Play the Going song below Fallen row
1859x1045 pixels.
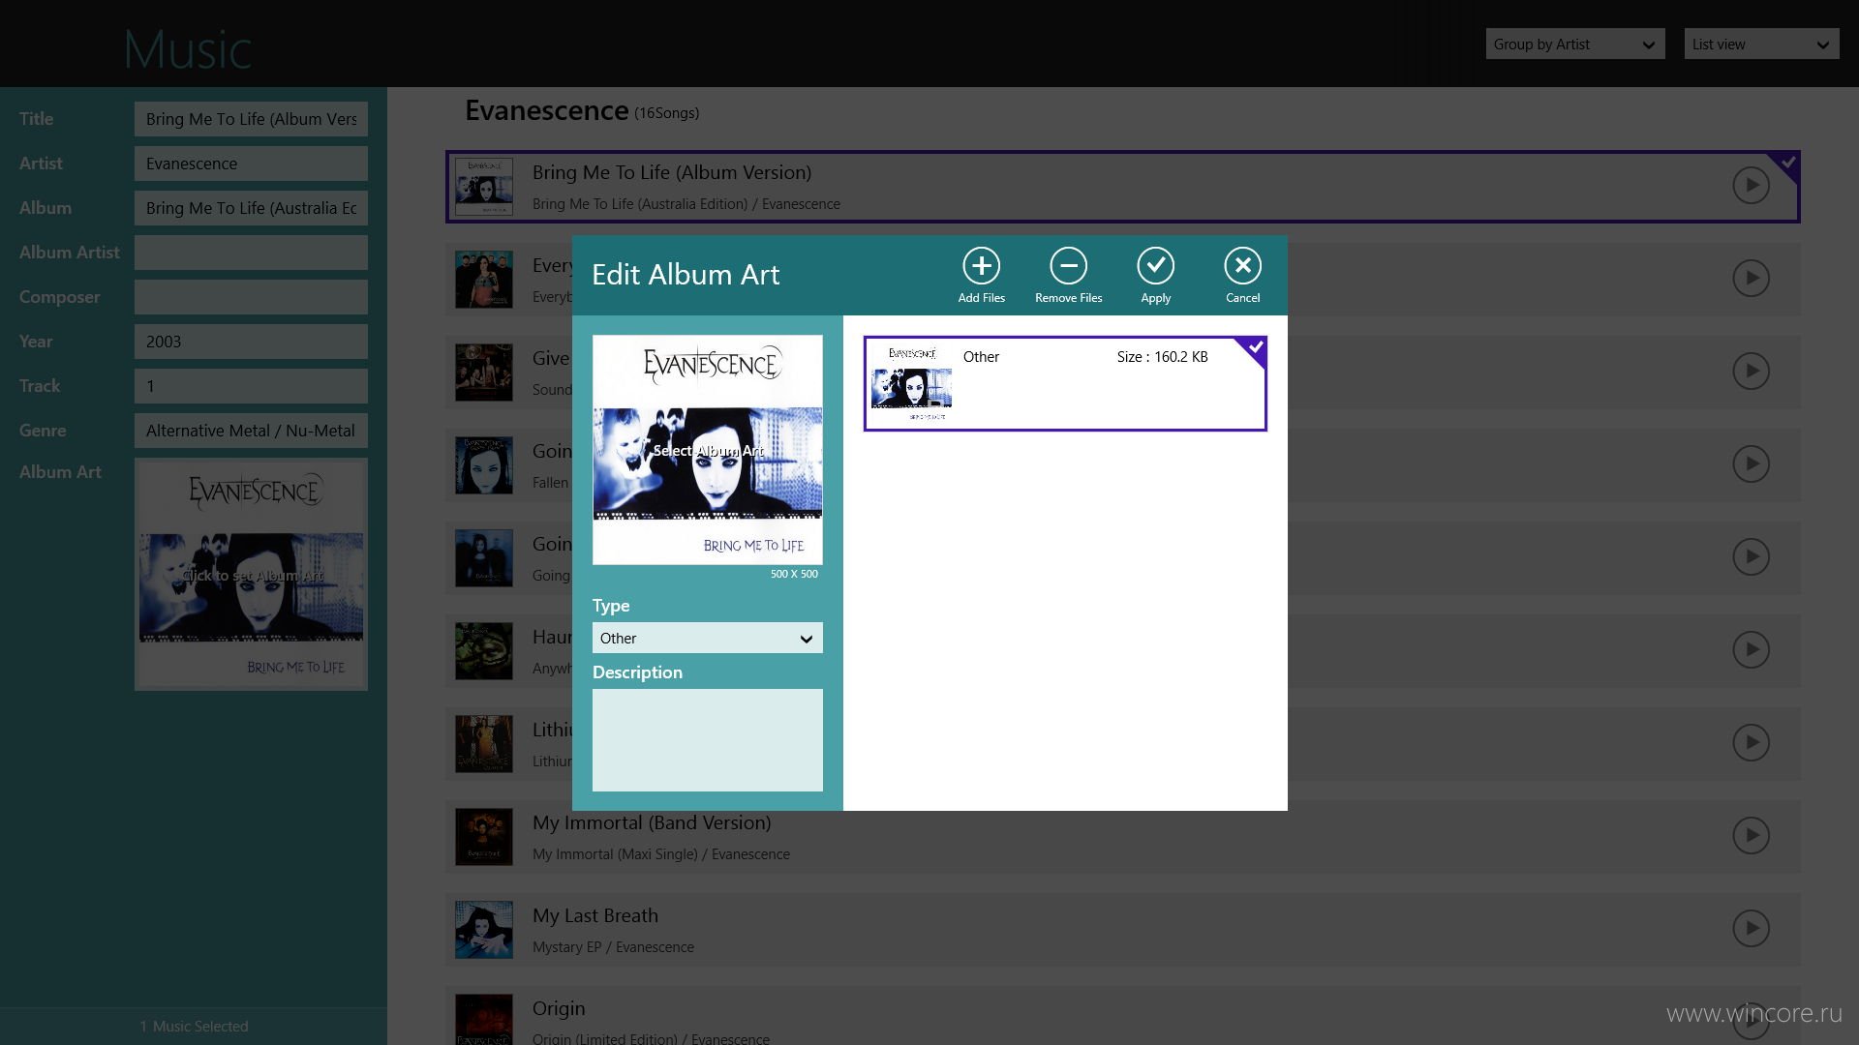tap(1751, 557)
